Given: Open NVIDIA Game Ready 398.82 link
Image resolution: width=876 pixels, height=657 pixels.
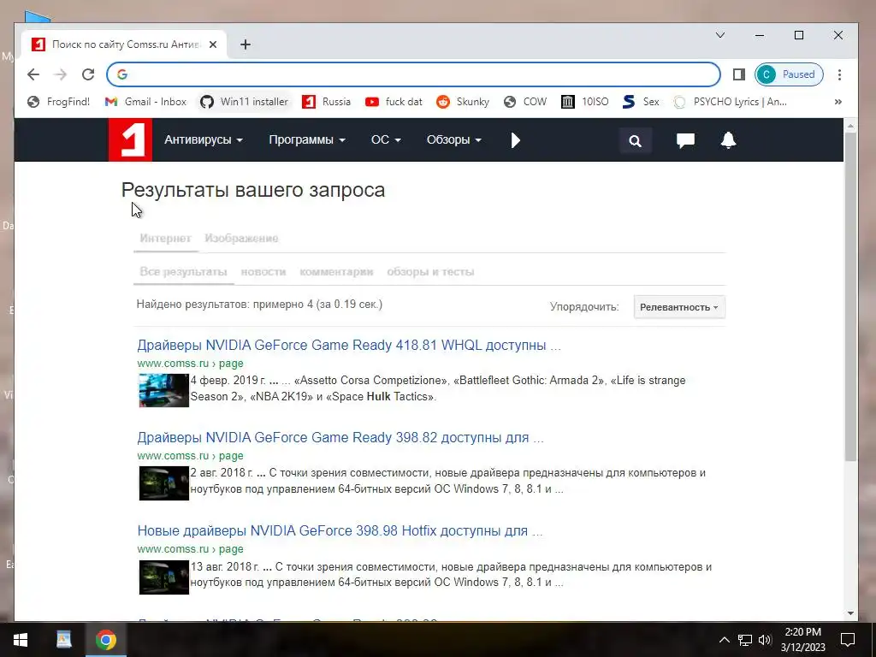Looking at the screenshot, I should 340,437.
